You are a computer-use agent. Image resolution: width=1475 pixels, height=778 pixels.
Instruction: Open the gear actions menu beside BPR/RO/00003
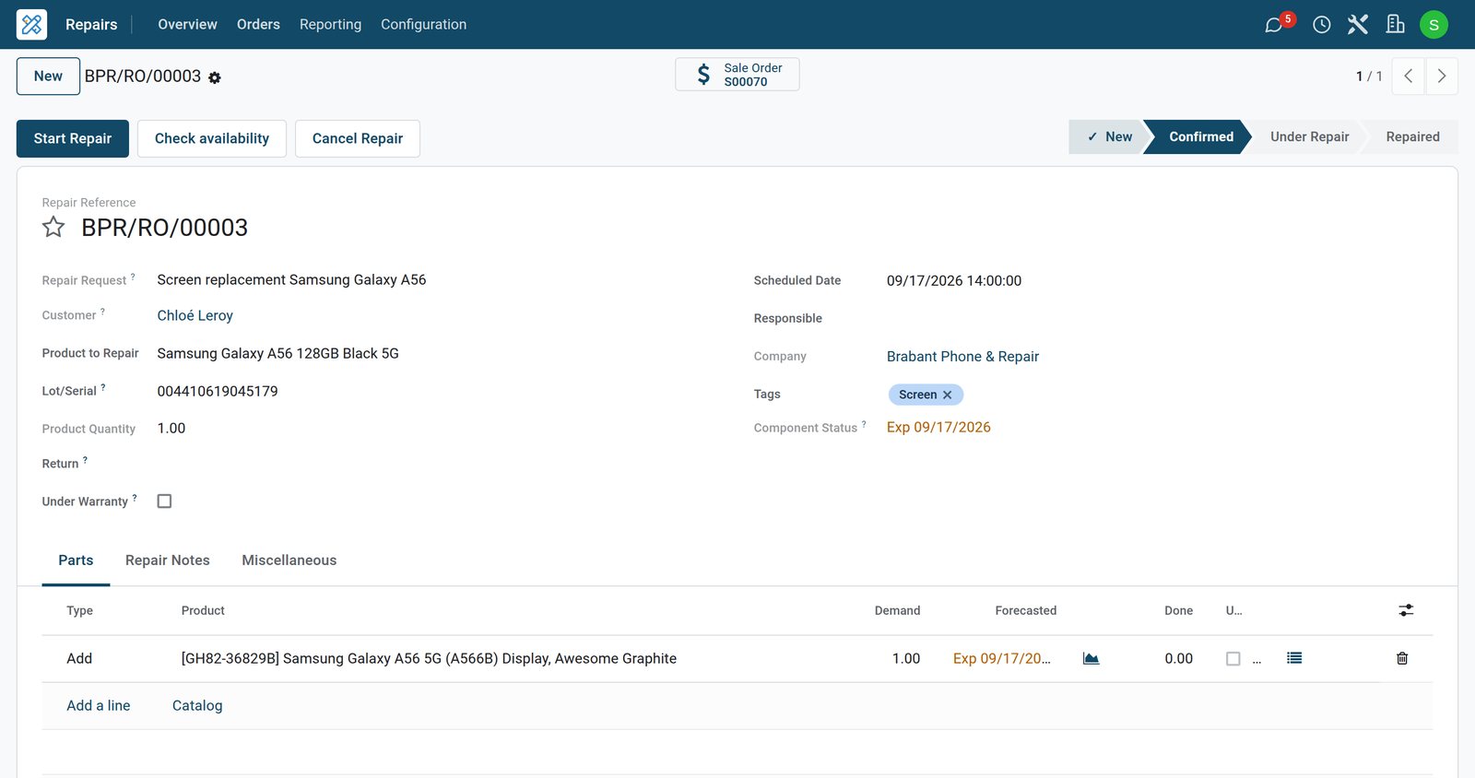pyautogui.click(x=215, y=77)
